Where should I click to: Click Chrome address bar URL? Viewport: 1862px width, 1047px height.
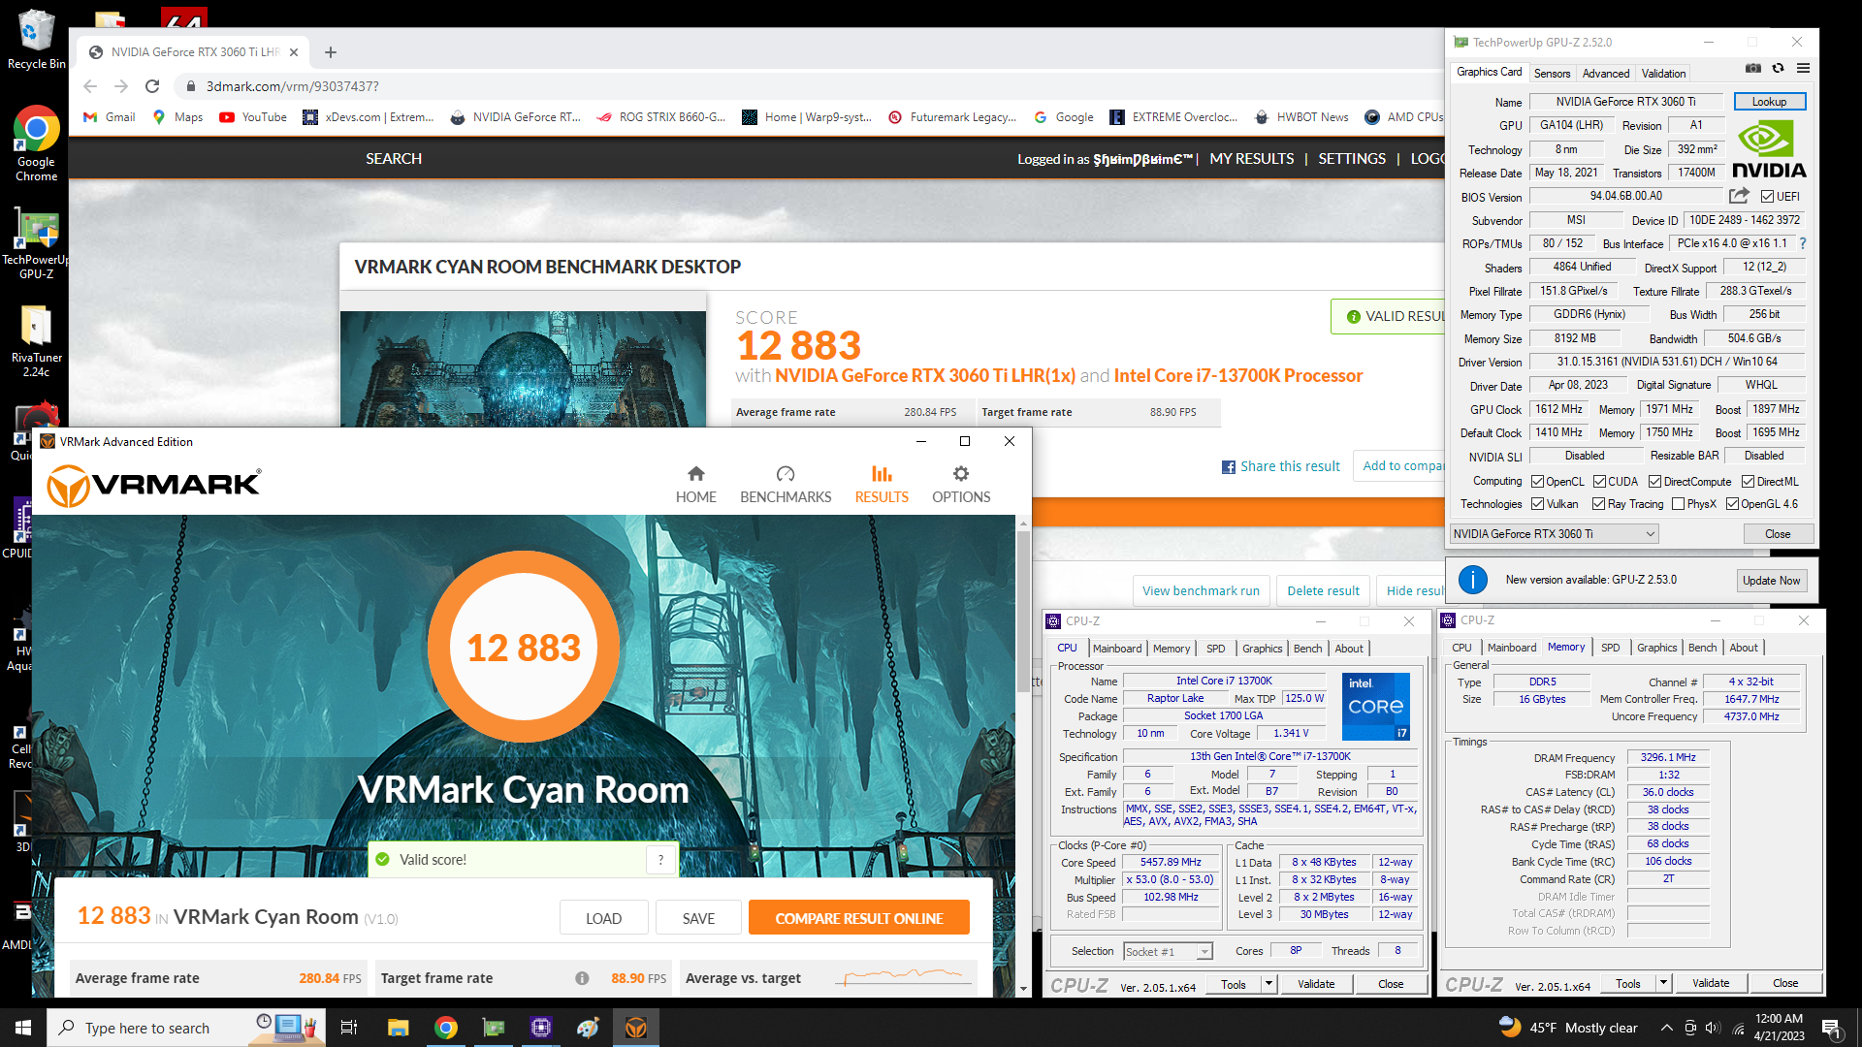point(292,86)
